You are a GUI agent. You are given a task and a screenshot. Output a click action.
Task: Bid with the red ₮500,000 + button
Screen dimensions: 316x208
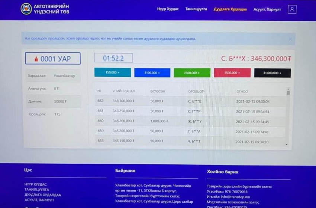(x=232, y=73)
